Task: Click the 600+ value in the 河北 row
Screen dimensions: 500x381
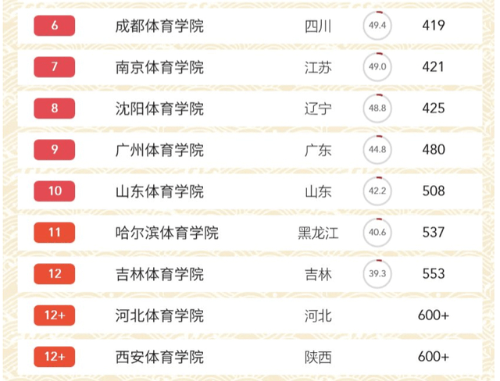Action: [434, 315]
